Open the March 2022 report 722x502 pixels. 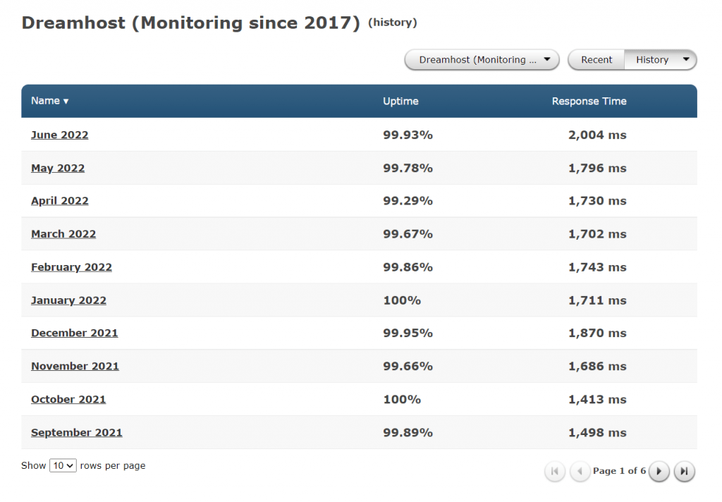63,234
